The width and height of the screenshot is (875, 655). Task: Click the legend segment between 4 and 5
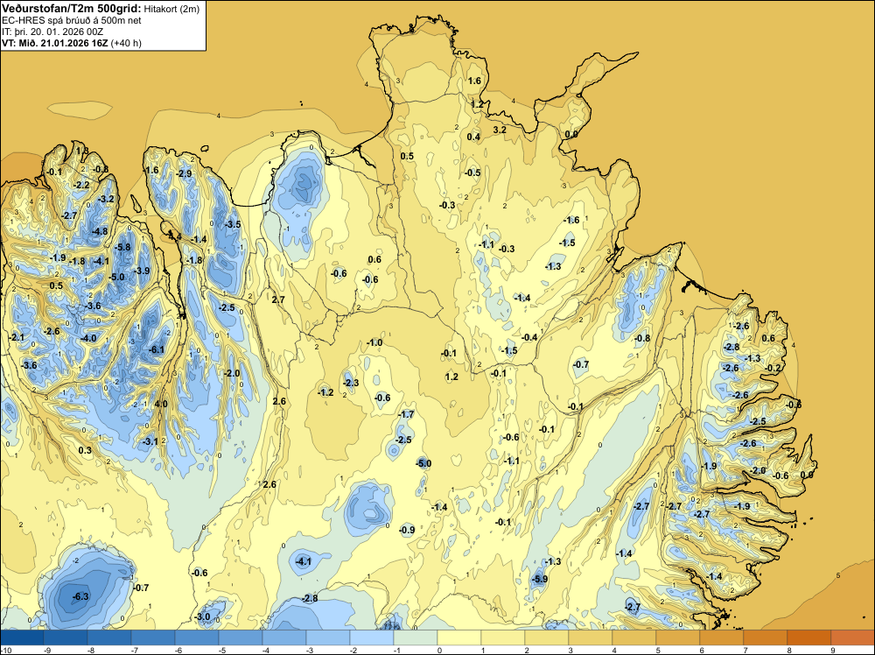point(633,637)
